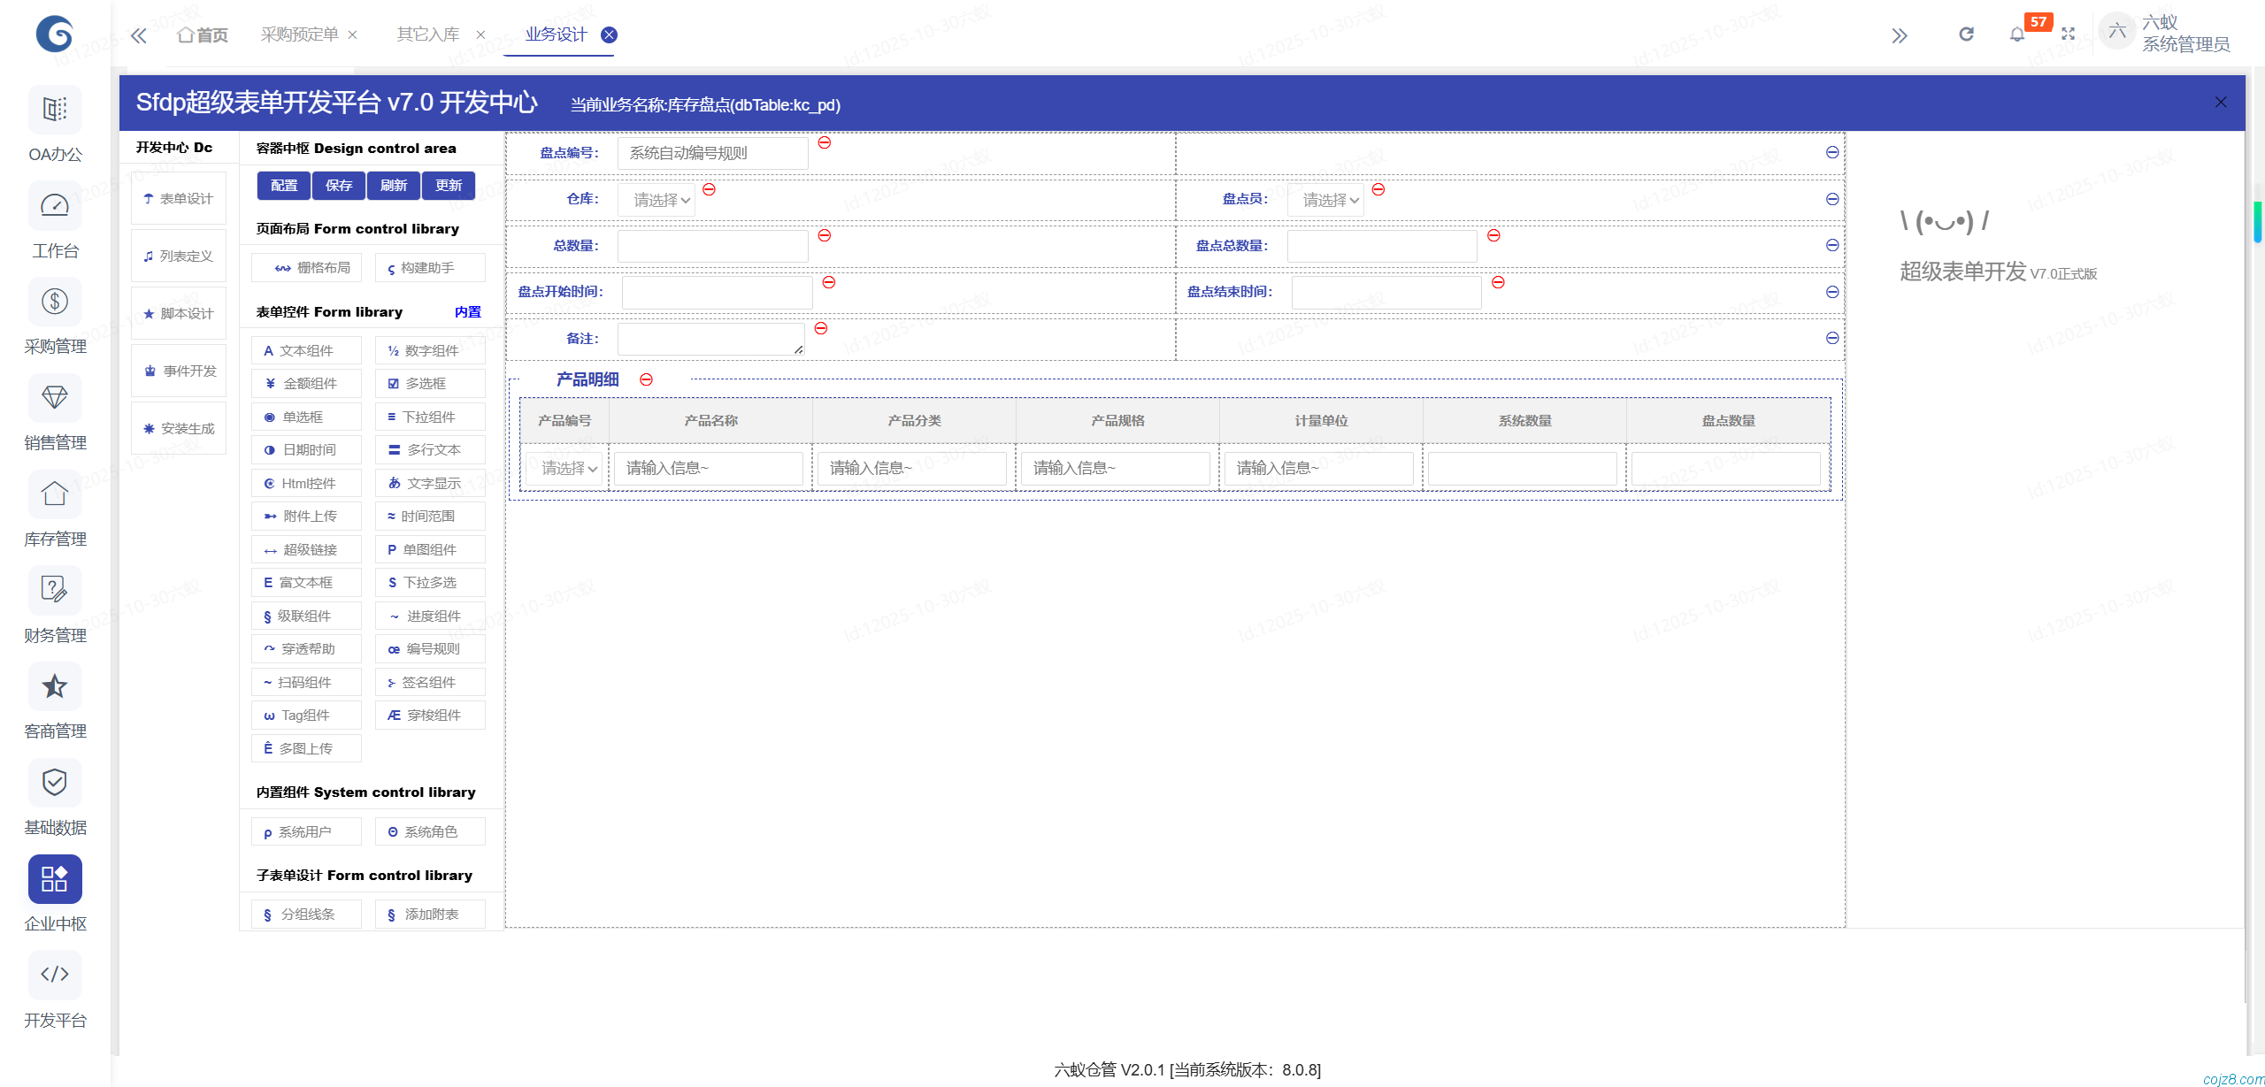Viewport: 2265px width, 1087px height.
Task: Toggle the fullscreen icon in header
Action: pos(2068,34)
